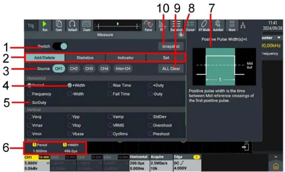The height and width of the screenshot is (172, 285).
Task: Open the CH4 channel tile
Action: coord(116,163)
